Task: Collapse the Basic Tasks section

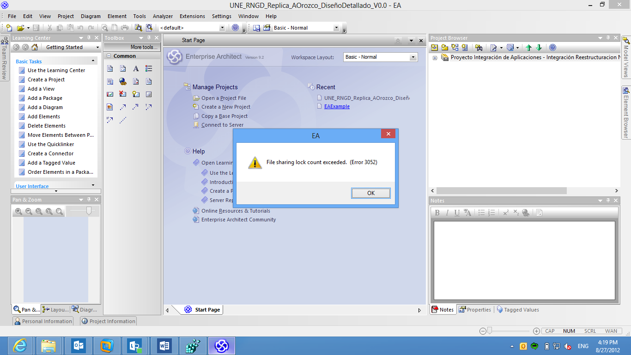Action: (93, 61)
